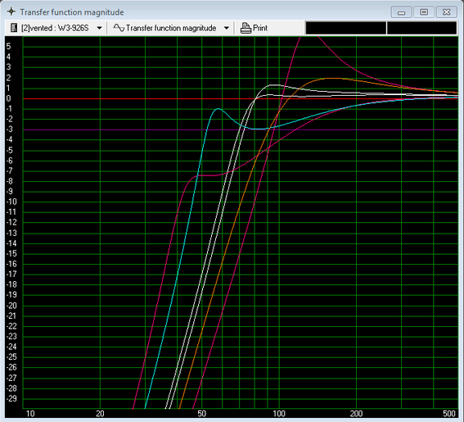Click the Print button label

click(x=260, y=28)
